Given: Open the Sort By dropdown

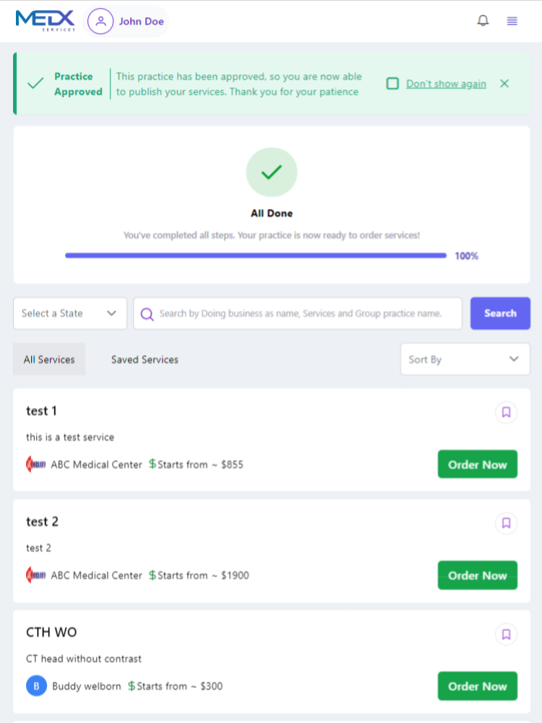Looking at the screenshot, I should point(465,359).
